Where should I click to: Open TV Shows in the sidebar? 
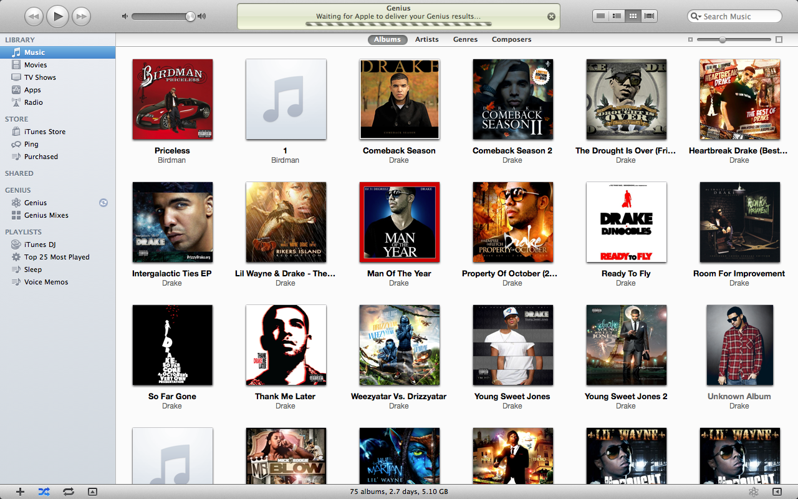[57, 77]
